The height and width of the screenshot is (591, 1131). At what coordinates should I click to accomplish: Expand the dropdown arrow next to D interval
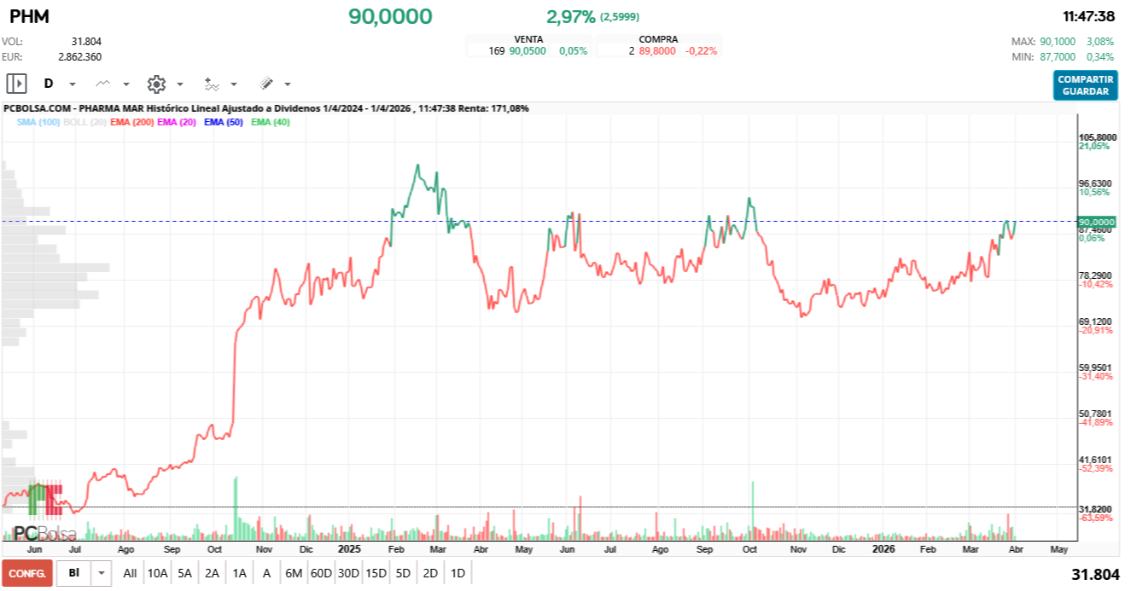pos(73,84)
